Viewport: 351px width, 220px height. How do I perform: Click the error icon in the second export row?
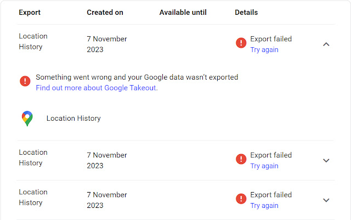point(241,159)
